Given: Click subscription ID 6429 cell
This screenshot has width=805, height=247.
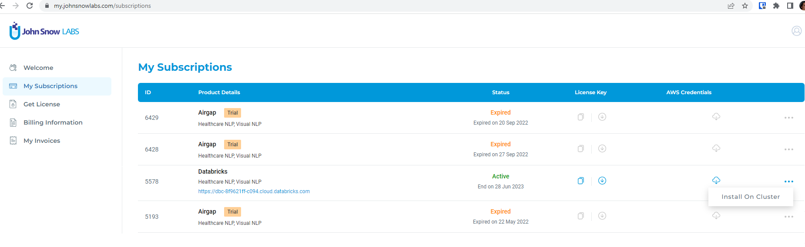Looking at the screenshot, I should (152, 118).
